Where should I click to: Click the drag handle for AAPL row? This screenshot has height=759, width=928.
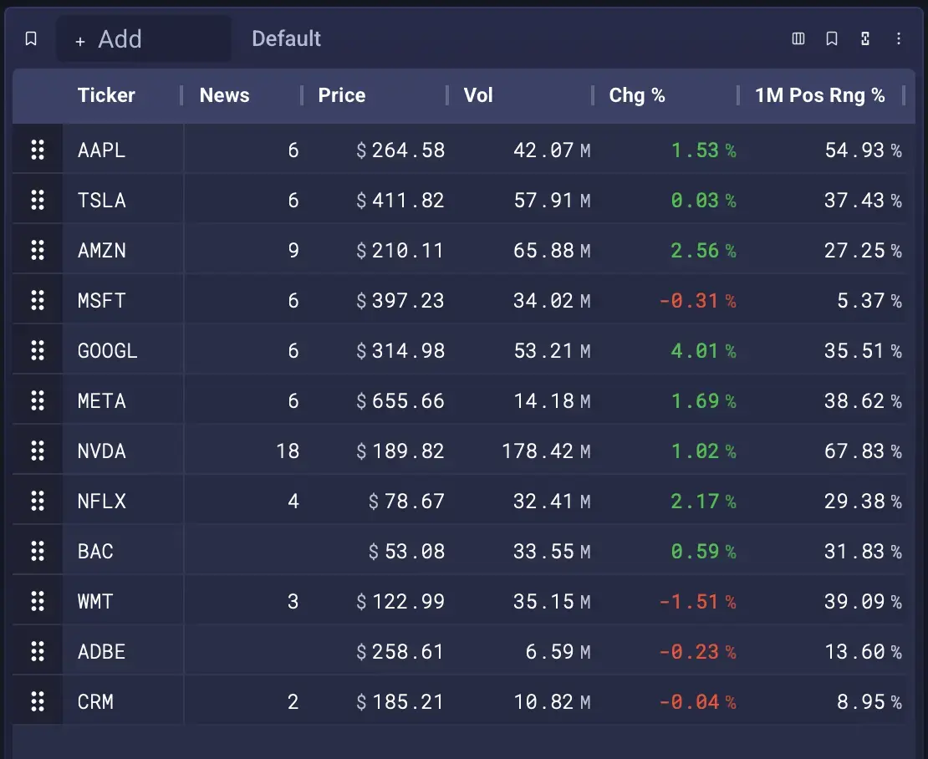pyautogui.click(x=38, y=150)
